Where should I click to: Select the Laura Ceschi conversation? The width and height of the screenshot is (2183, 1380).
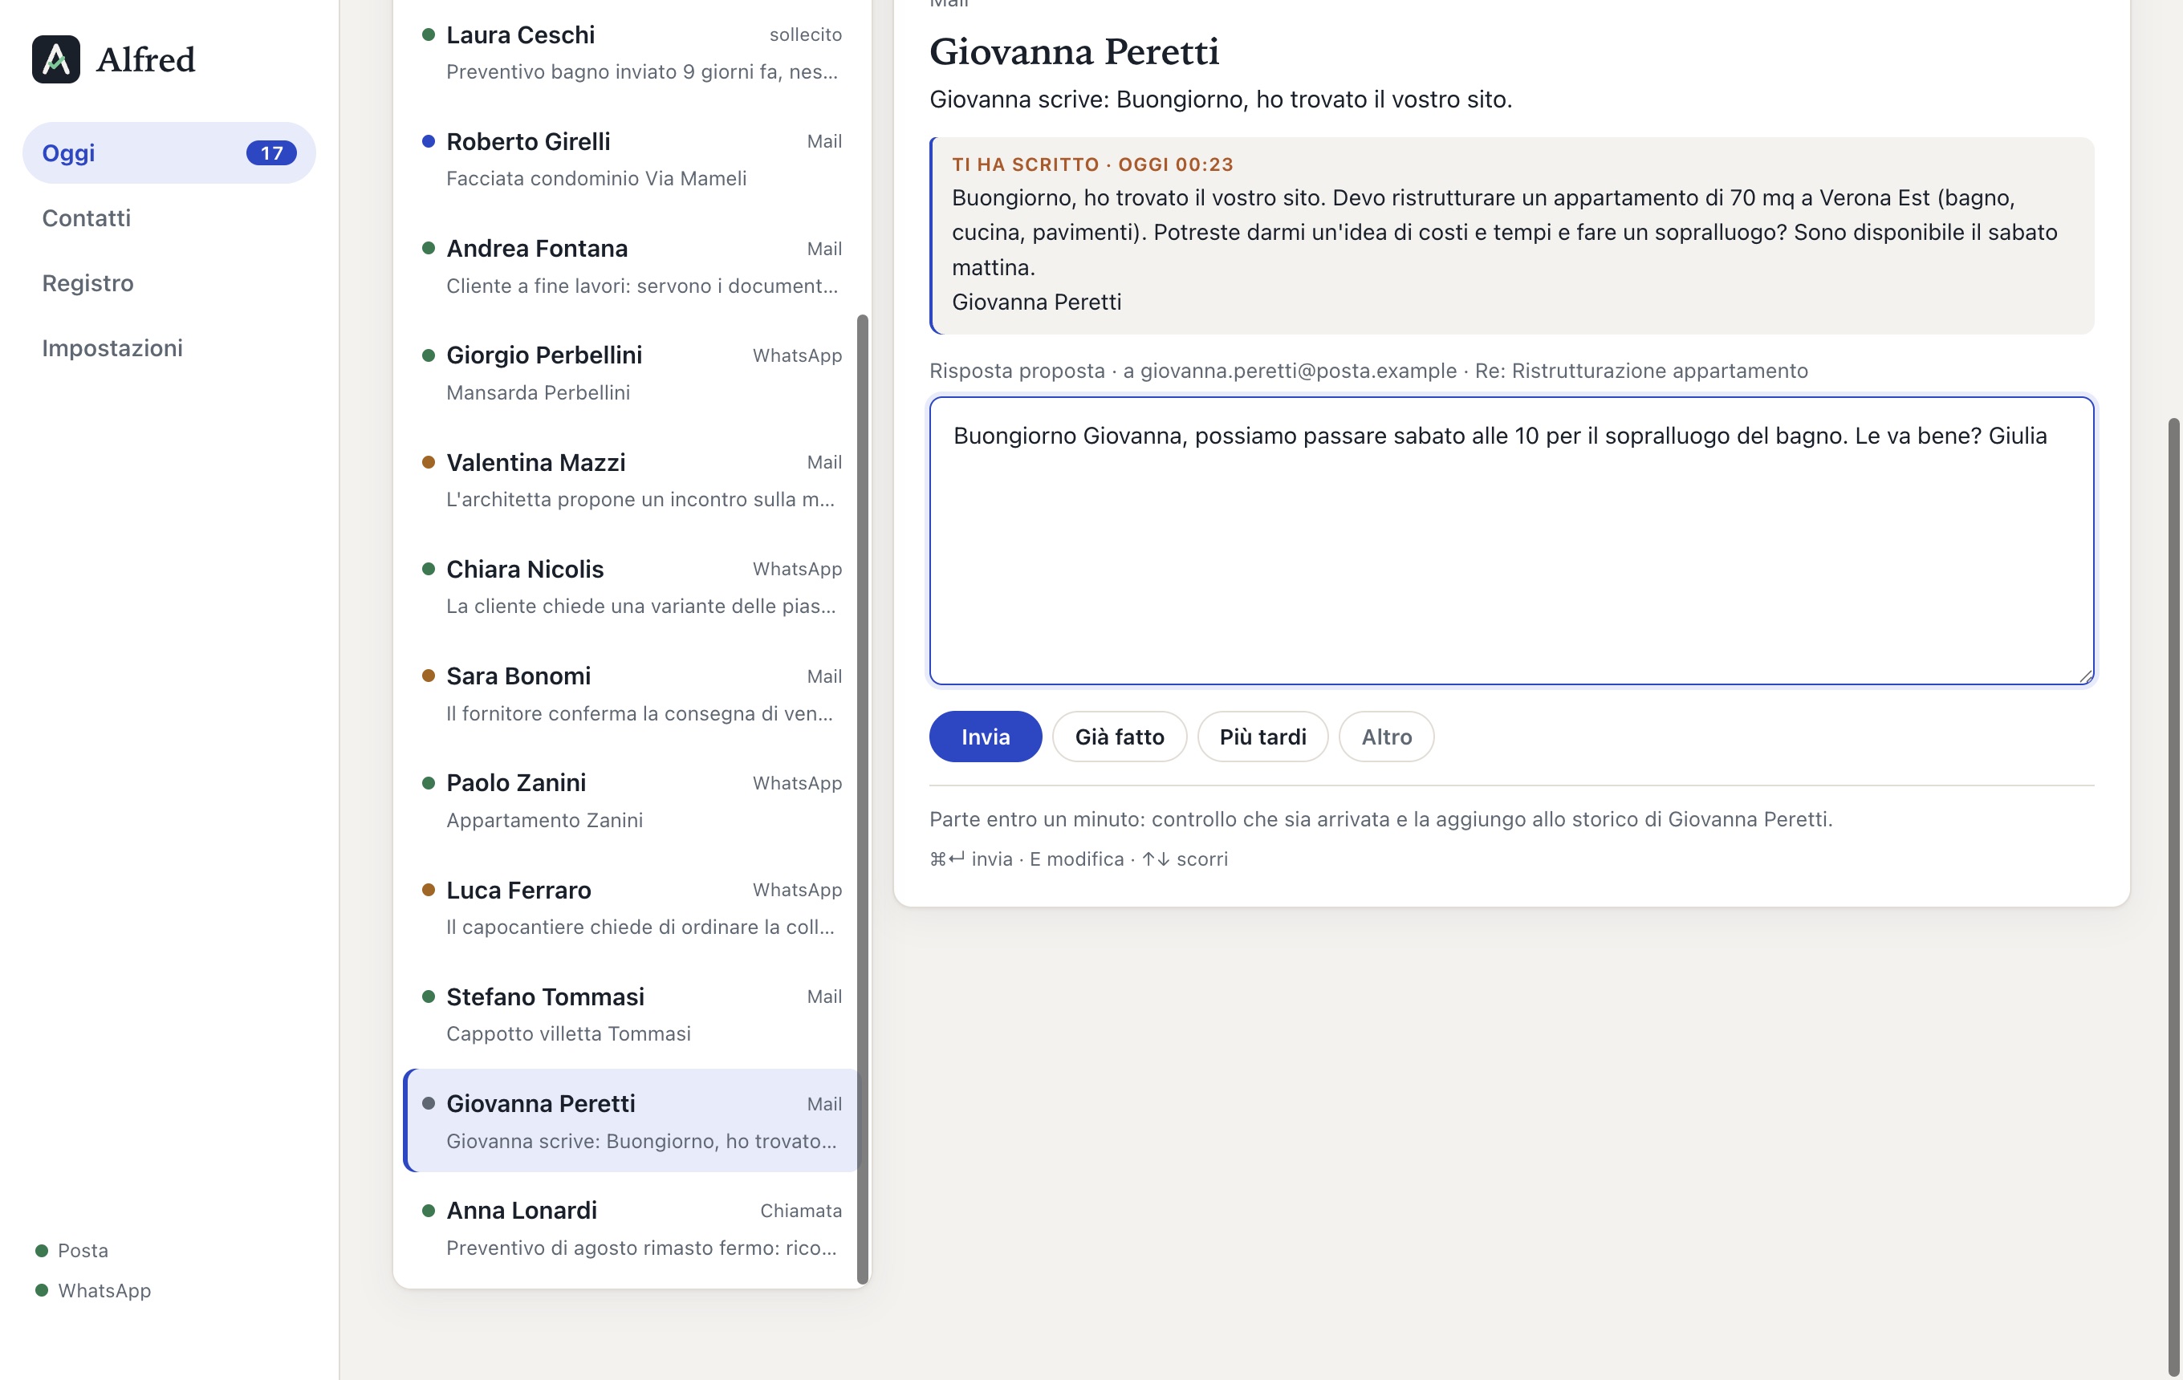[x=632, y=53]
